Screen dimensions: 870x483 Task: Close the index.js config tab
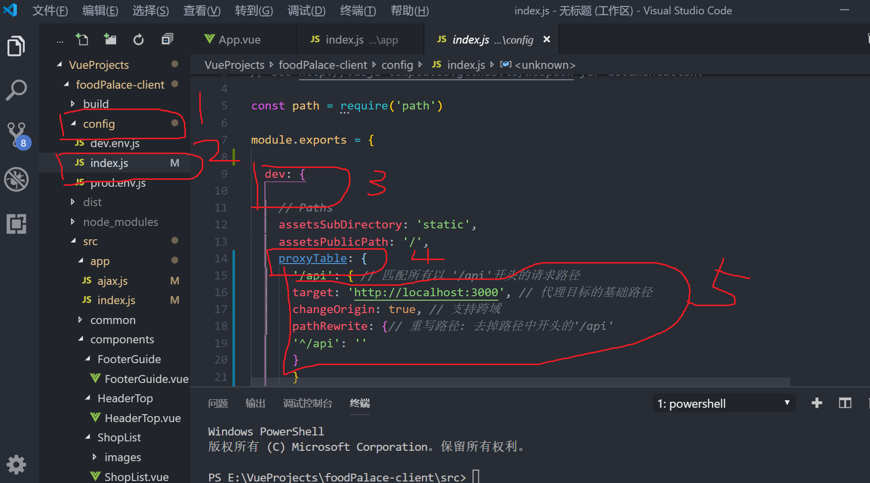pyautogui.click(x=547, y=39)
